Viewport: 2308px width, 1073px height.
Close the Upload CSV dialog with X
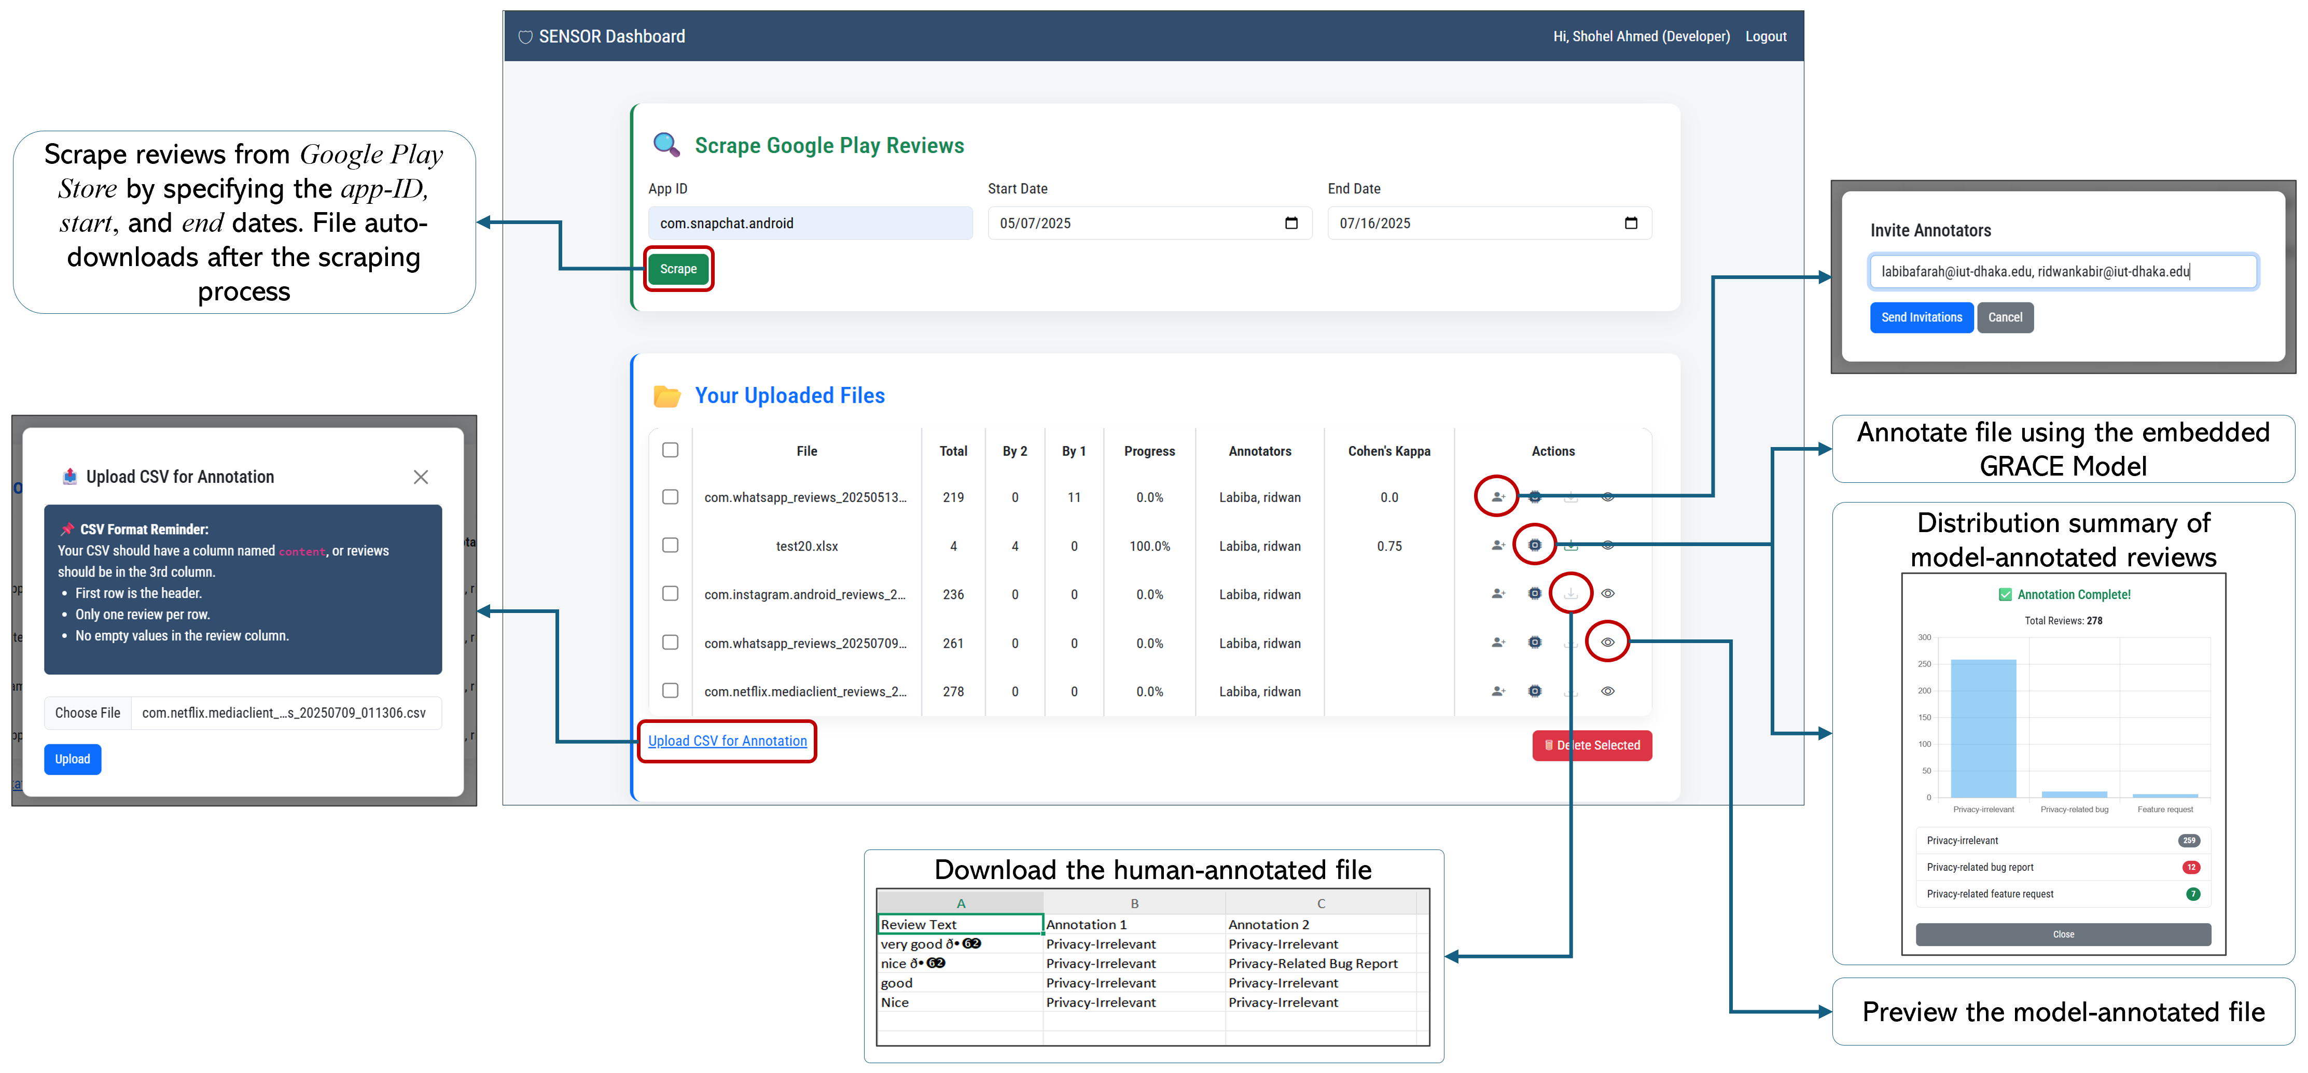point(420,478)
